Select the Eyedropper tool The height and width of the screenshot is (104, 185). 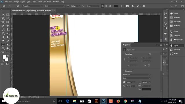pyautogui.click(x=3, y=26)
